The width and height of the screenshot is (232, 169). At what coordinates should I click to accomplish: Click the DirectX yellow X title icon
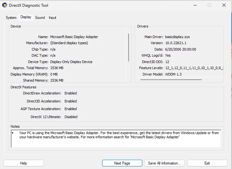[4, 5]
